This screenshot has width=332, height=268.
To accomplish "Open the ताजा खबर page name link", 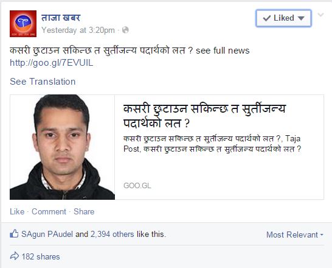I will pos(61,18).
